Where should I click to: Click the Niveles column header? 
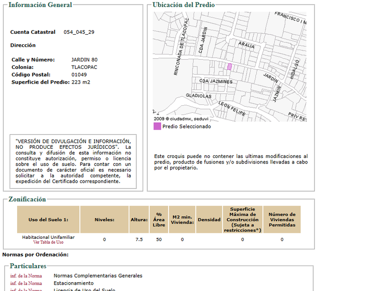click(x=104, y=219)
